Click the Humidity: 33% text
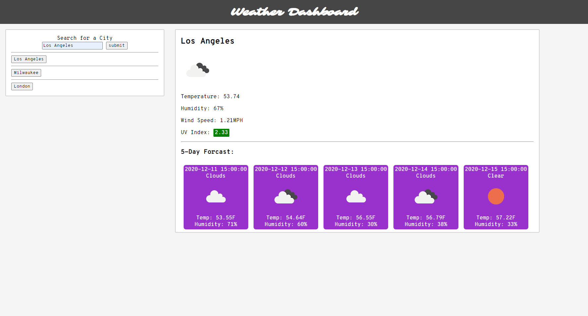Screen dimensions: 588x316 point(496,224)
